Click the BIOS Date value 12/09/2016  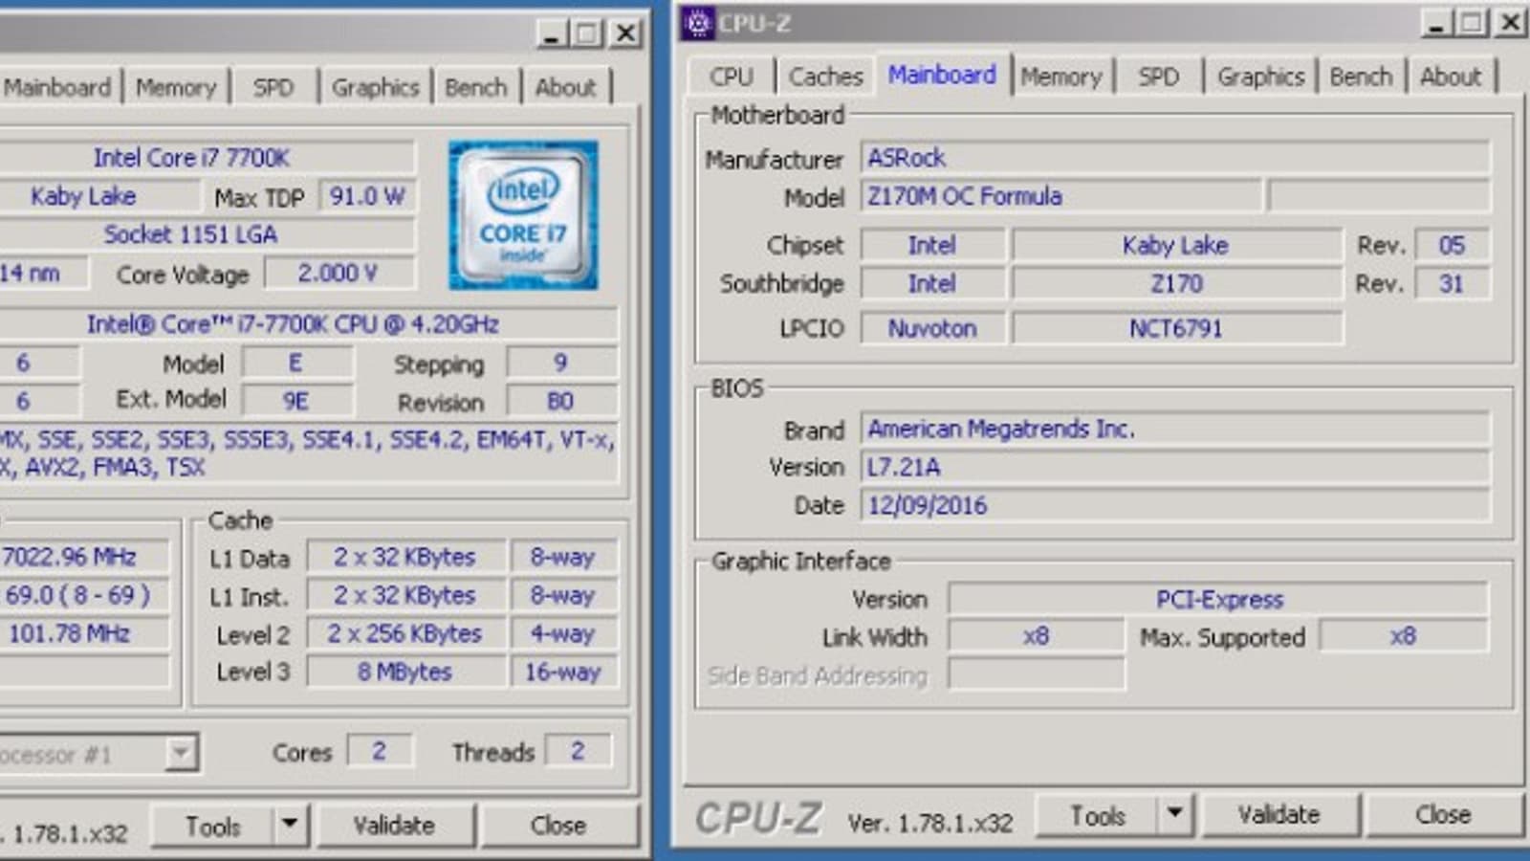(x=1175, y=505)
